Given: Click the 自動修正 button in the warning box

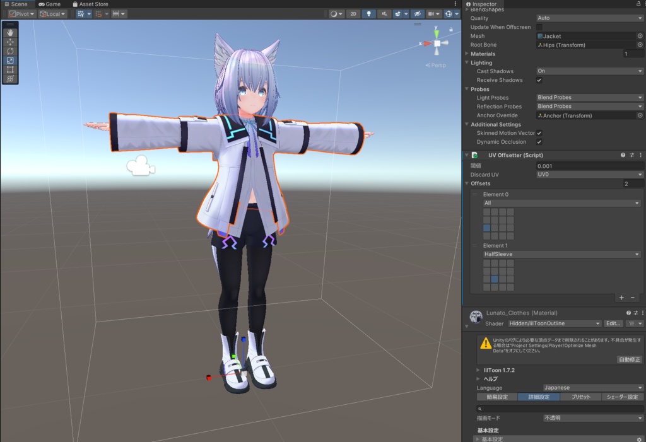Looking at the screenshot, I should tap(630, 359).
